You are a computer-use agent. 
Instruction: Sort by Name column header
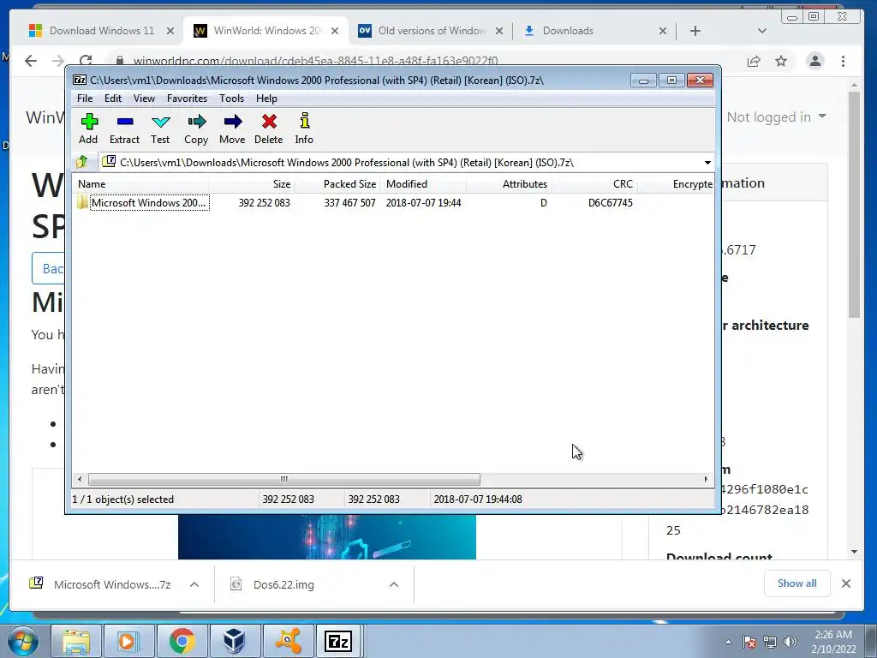point(141,184)
